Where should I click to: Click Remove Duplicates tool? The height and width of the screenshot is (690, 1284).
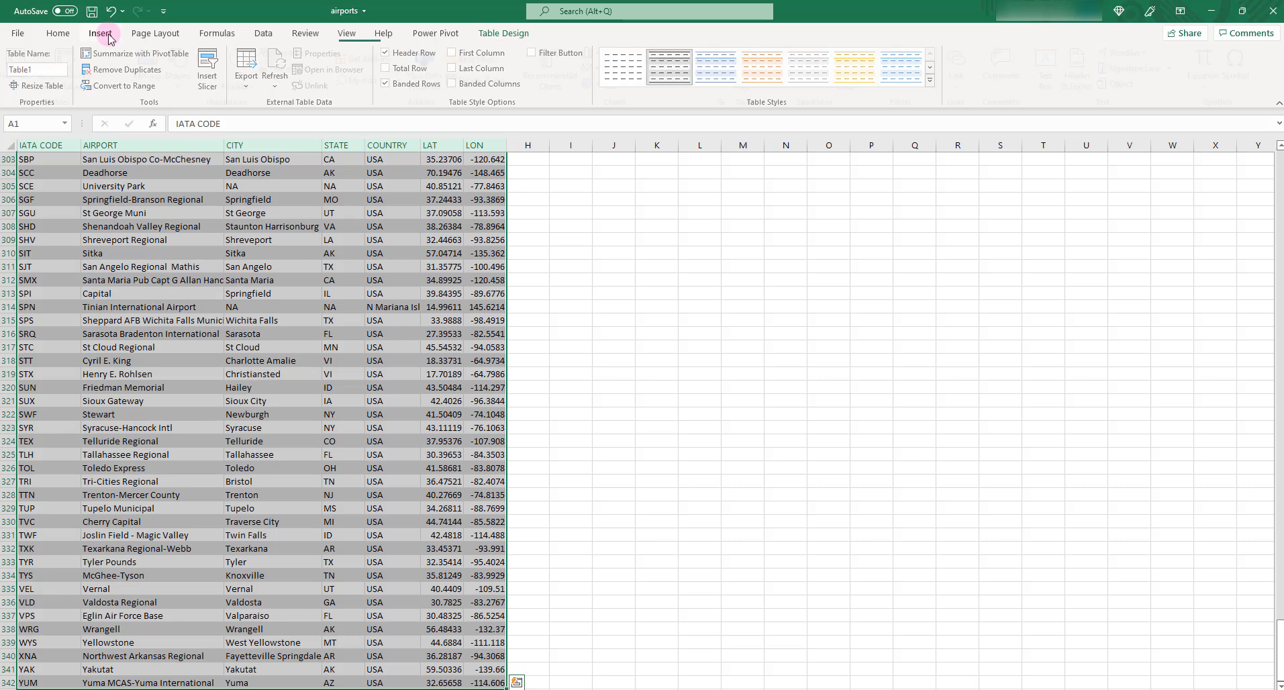click(121, 69)
